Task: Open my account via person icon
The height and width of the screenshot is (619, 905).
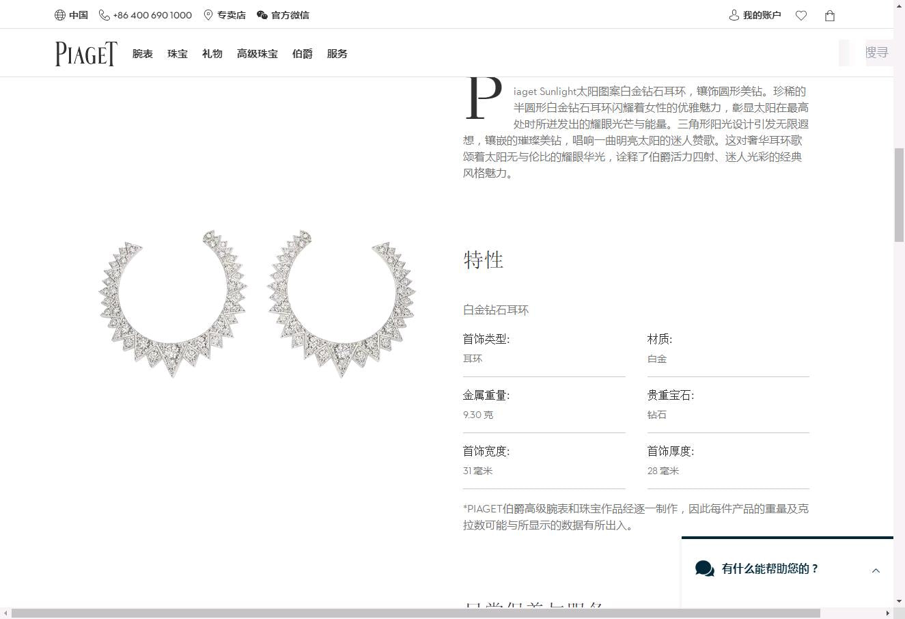Action: coord(734,15)
